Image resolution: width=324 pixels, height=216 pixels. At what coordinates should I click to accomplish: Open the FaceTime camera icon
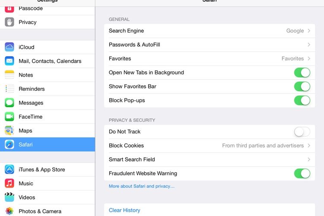point(10,117)
